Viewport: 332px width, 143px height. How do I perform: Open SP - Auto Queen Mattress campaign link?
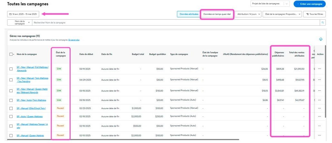[30, 116]
